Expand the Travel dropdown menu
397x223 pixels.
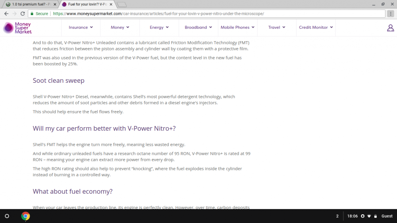[x=277, y=27]
